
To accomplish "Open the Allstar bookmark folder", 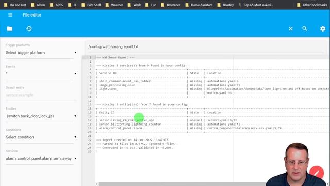I will (38, 5).
